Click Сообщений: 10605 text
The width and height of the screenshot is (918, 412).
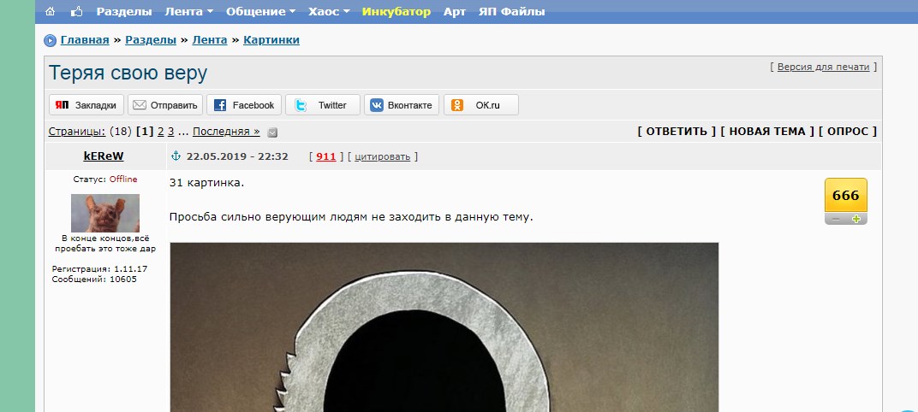94,280
